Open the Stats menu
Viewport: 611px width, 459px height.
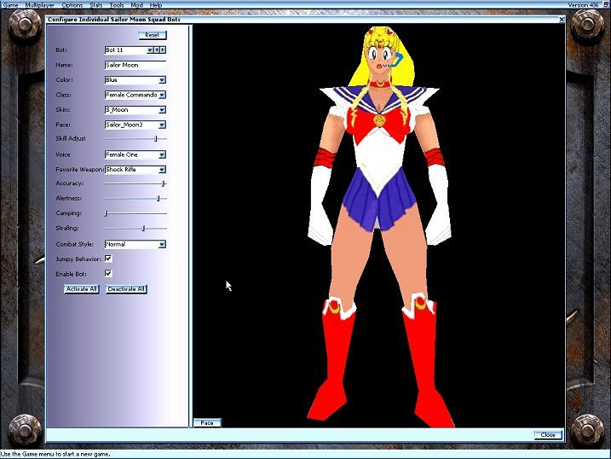(x=95, y=5)
